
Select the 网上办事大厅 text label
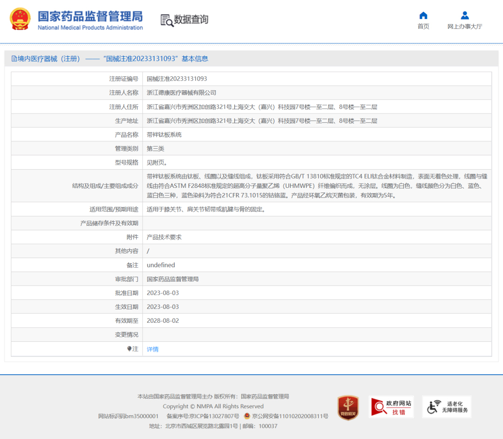pyautogui.click(x=464, y=27)
